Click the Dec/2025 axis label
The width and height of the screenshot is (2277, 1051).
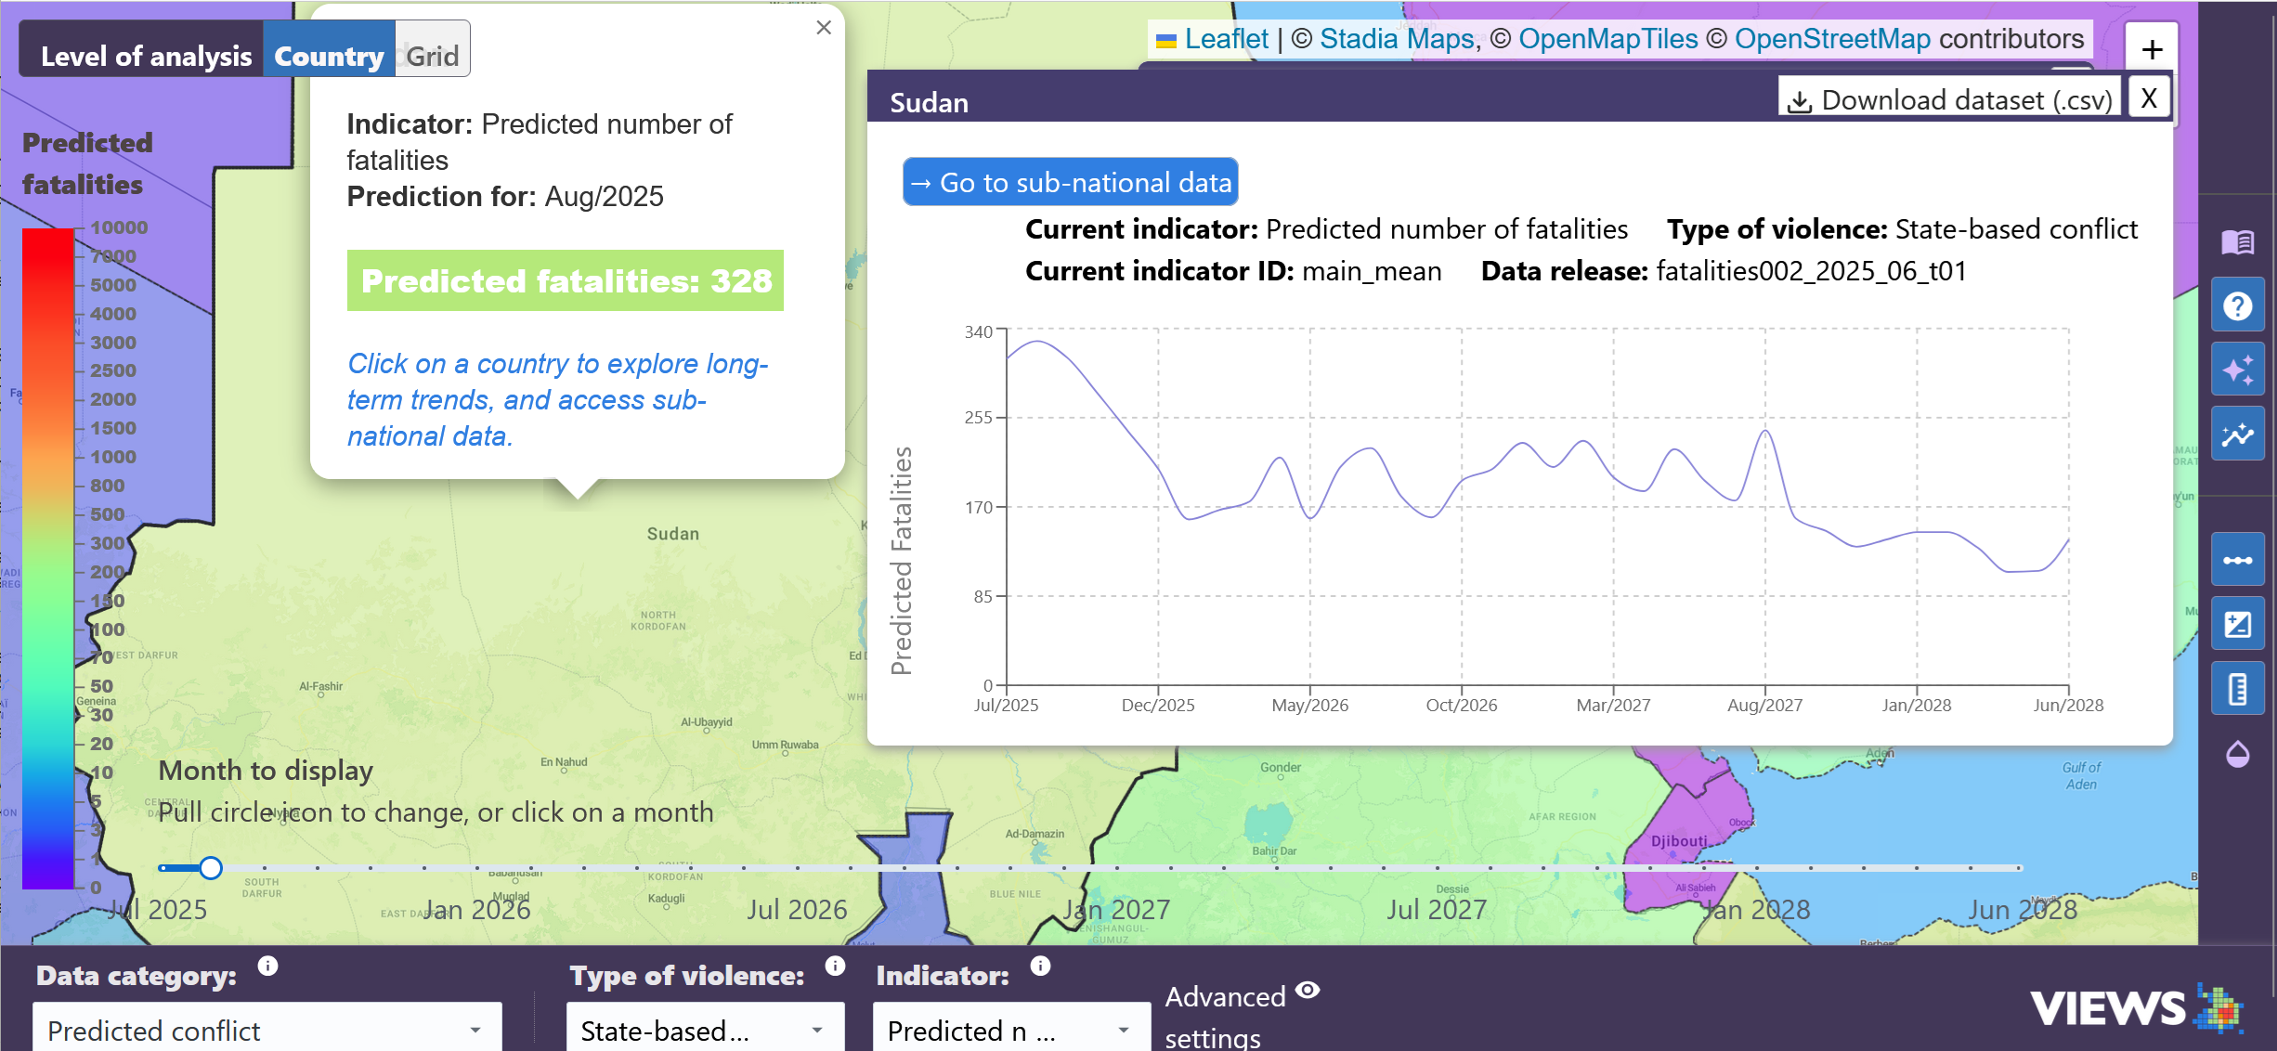pos(1158,705)
